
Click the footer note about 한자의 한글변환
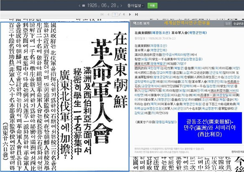(x=170, y=150)
